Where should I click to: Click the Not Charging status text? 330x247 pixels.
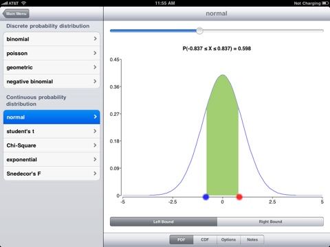307,3
